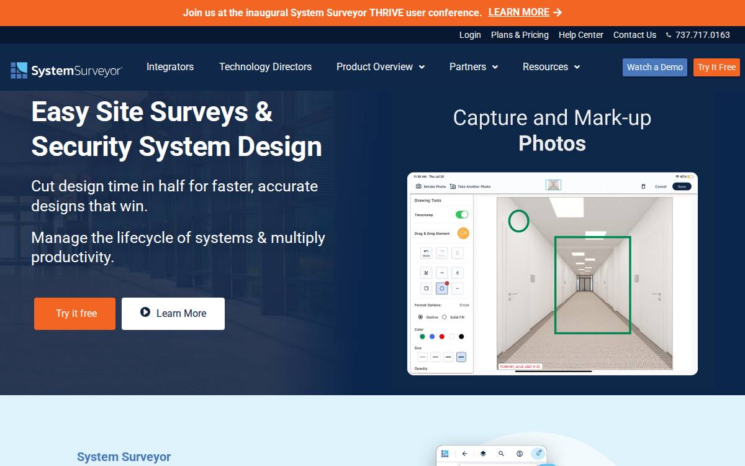
Task: Toggle the Timestamp switch
Action: pyautogui.click(x=462, y=214)
